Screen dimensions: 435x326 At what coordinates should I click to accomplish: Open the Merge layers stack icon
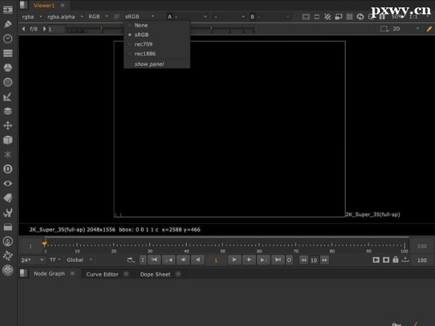(x=8, y=111)
